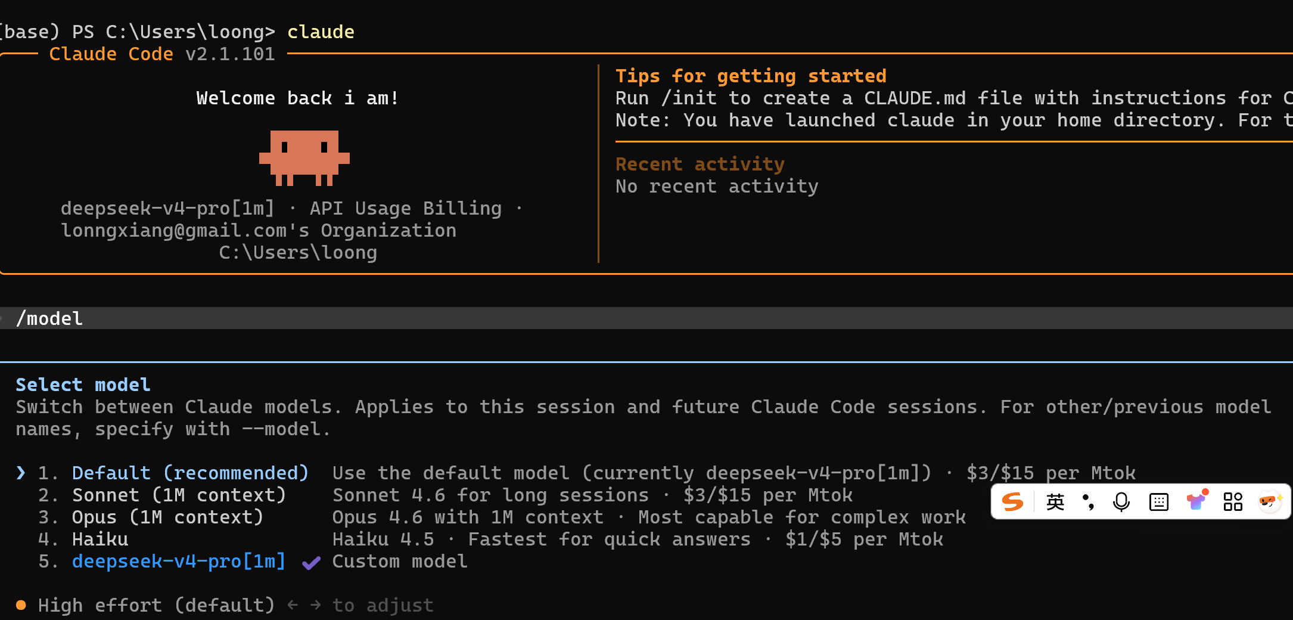The width and height of the screenshot is (1293, 620).
Task: Open the Sogou input method logo menu
Action: click(1012, 502)
